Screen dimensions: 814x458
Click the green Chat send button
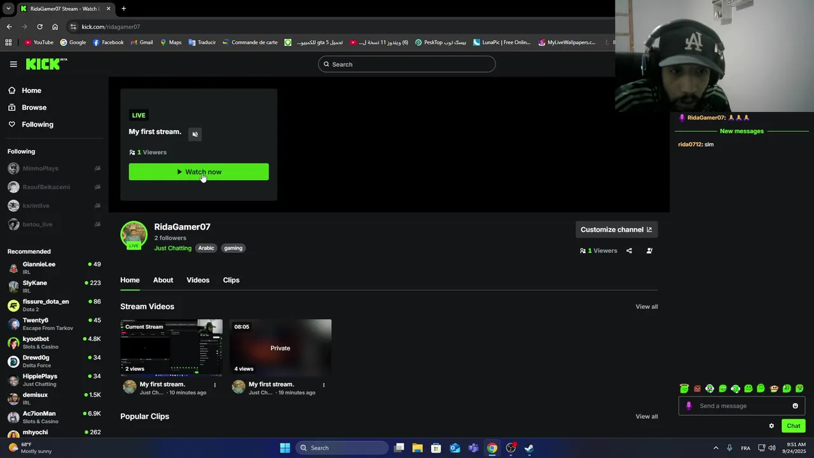click(x=794, y=426)
